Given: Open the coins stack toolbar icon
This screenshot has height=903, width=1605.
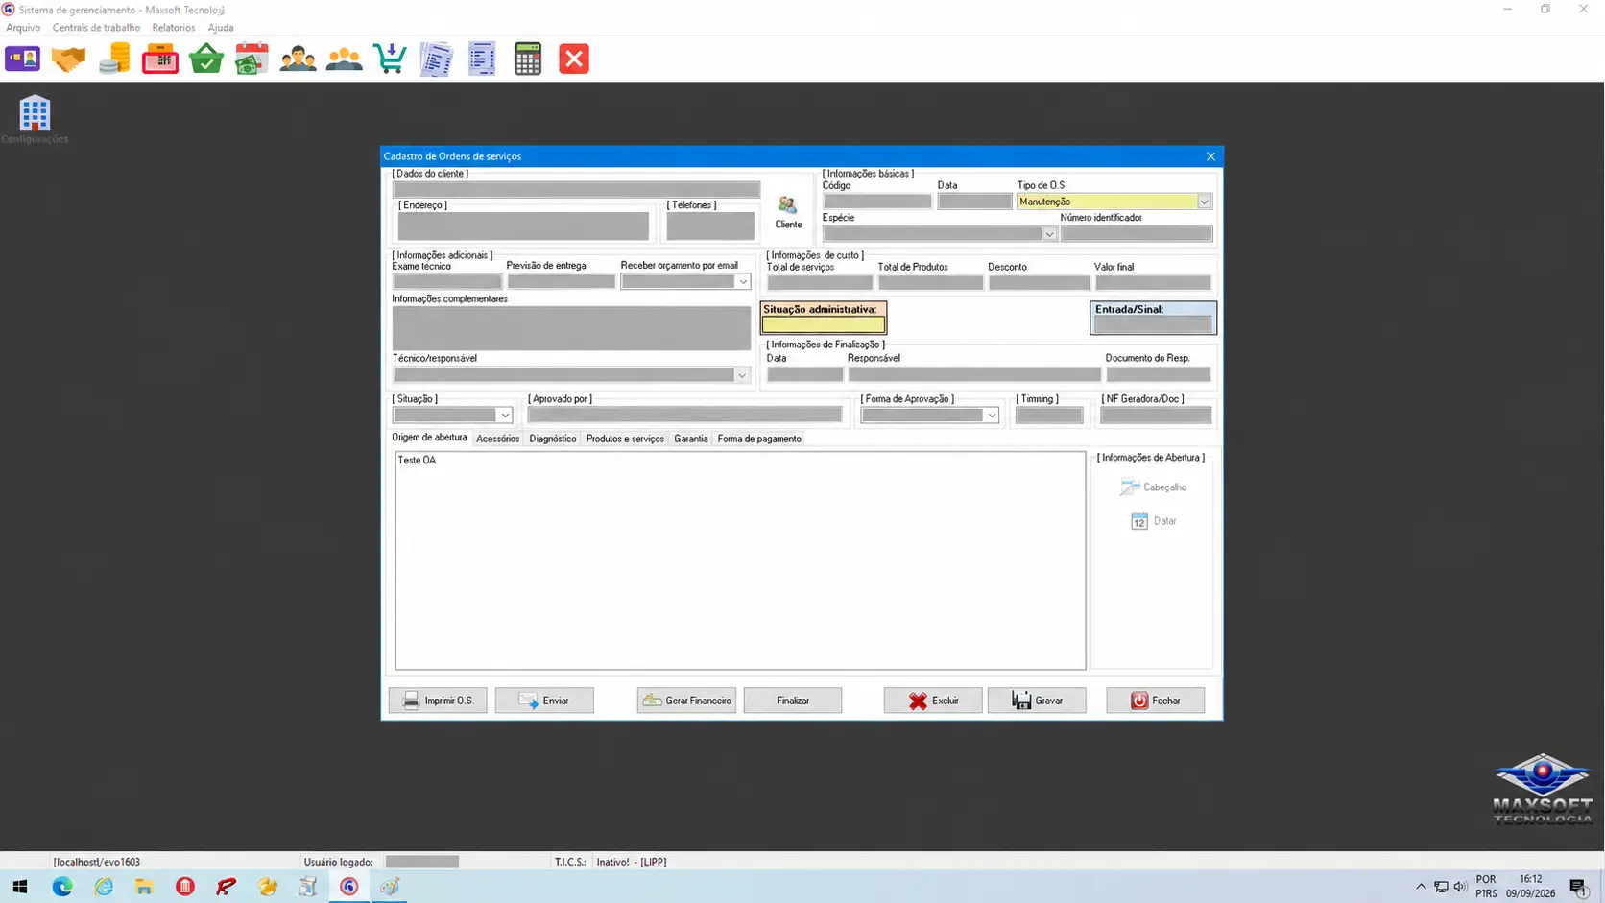Looking at the screenshot, I should (x=114, y=59).
